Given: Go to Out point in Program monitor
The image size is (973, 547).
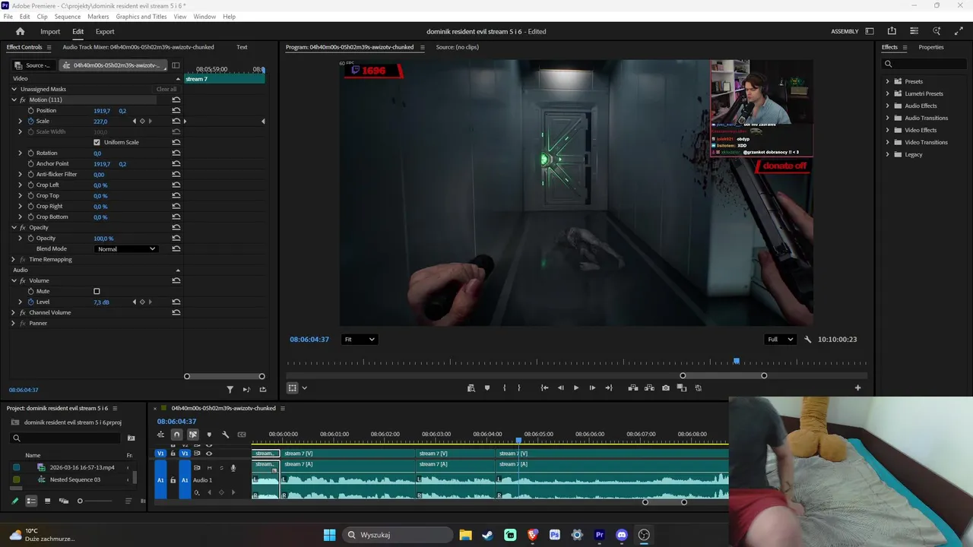Looking at the screenshot, I should [609, 388].
